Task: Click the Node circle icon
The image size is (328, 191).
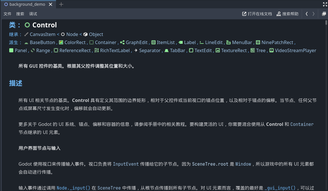Action: 63,34
